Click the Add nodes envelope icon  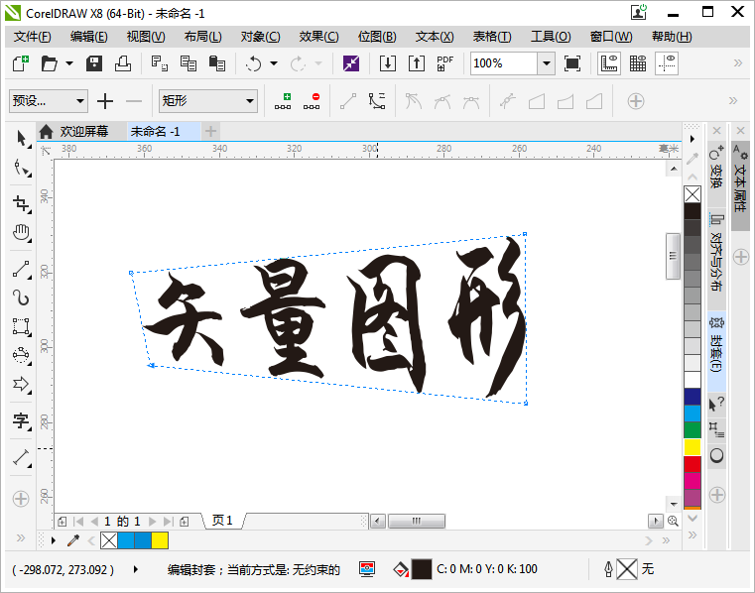tap(283, 101)
